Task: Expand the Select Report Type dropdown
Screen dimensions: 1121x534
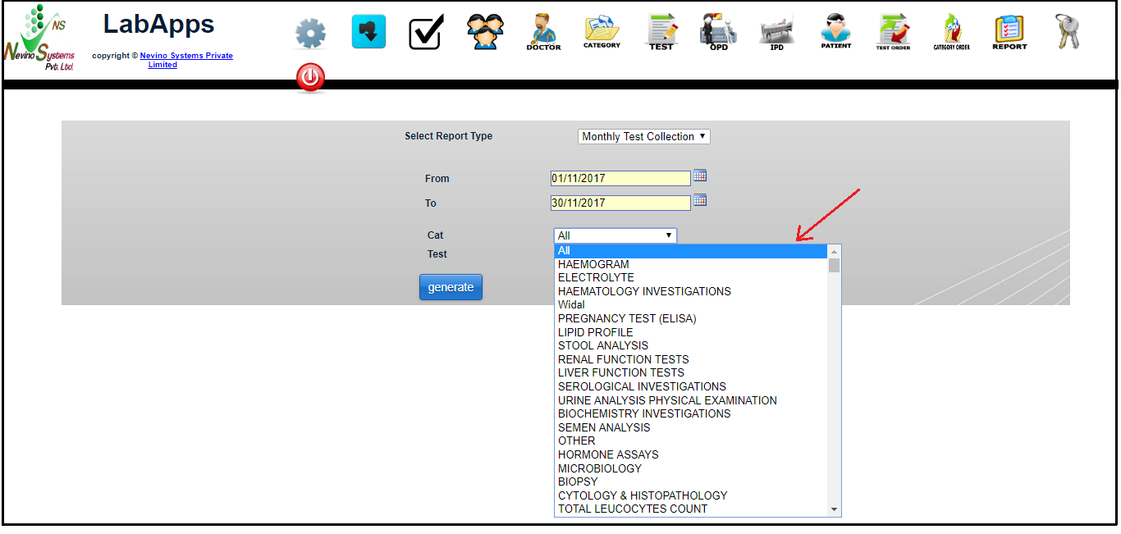Action: click(x=643, y=137)
